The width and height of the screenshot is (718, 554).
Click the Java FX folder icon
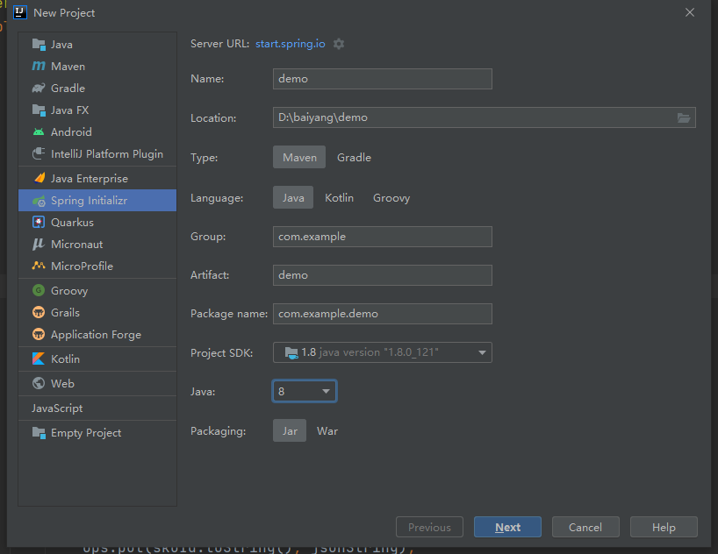click(x=39, y=110)
